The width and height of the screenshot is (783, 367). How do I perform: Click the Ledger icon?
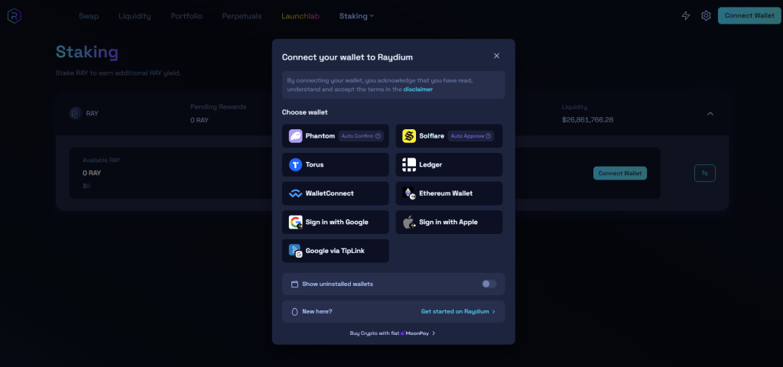click(409, 165)
